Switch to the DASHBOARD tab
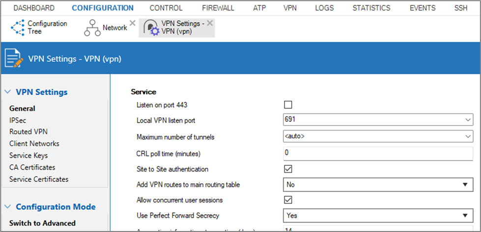Screen dimensions: 481x232 (x=34, y=8)
